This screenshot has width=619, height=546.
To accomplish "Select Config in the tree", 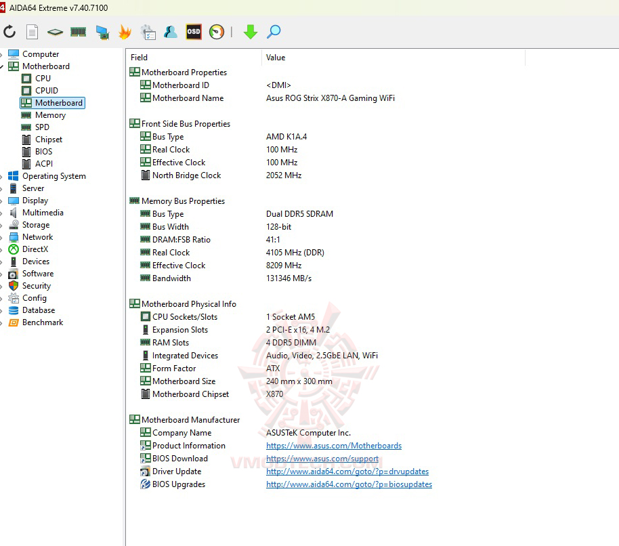I will tap(35, 298).
